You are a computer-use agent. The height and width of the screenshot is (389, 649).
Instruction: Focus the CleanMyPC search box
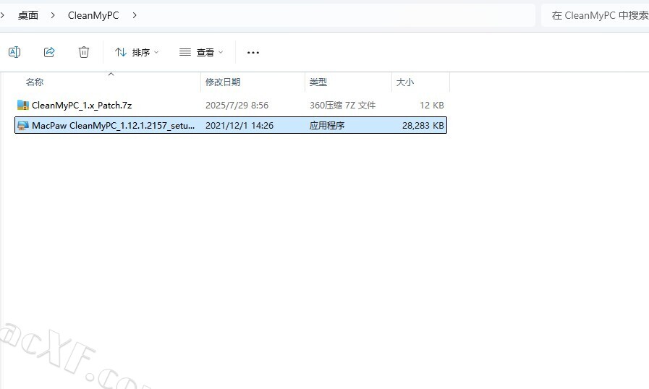[595, 15]
